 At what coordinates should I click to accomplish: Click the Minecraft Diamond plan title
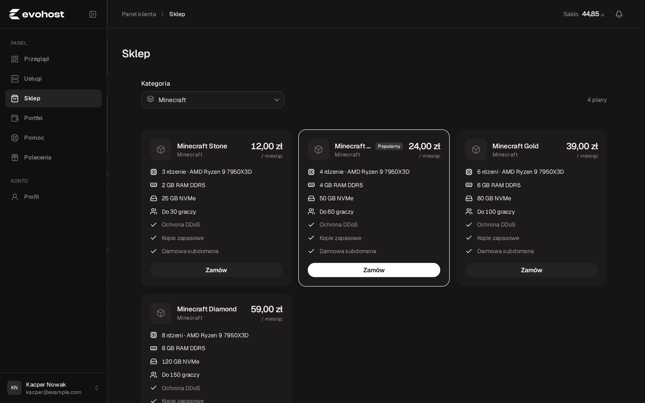(x=207, y=309)
